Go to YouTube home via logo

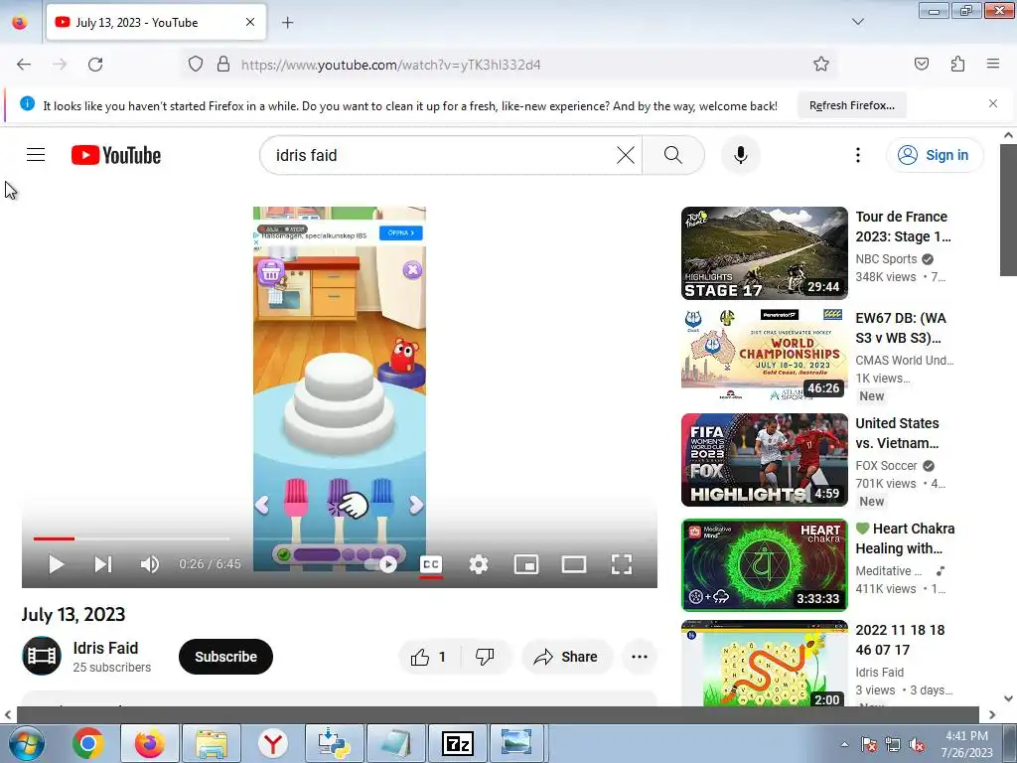click(116, 155)
